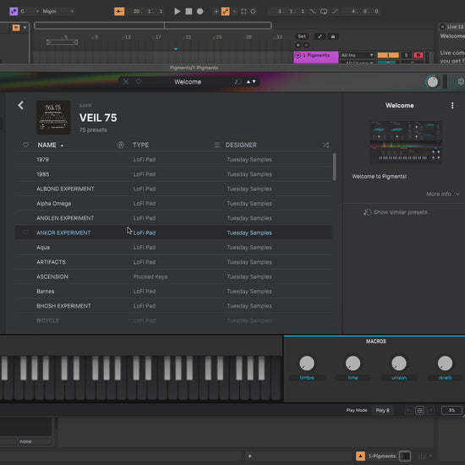
Task: Toggle the Follow playback button
Action: coord(119,11)
